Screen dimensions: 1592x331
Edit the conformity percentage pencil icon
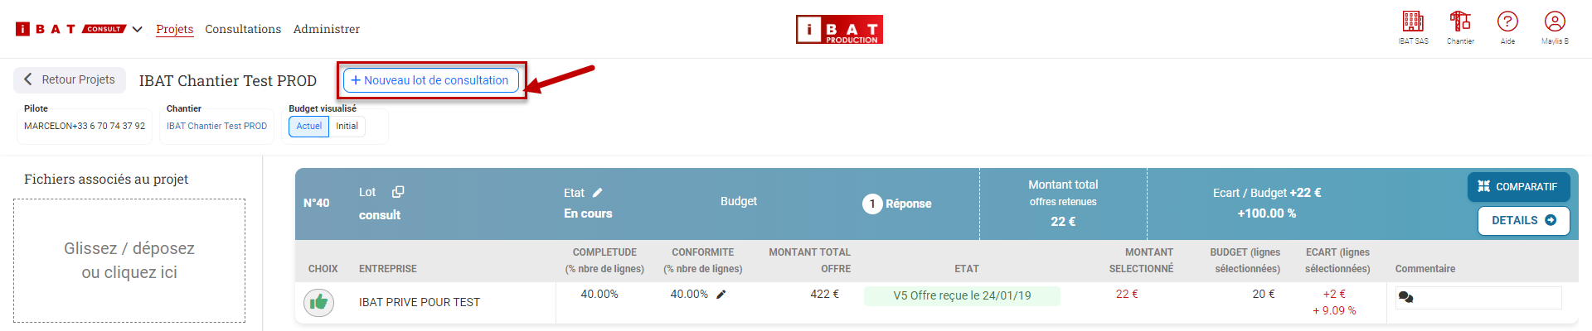(x=721, y=295)
